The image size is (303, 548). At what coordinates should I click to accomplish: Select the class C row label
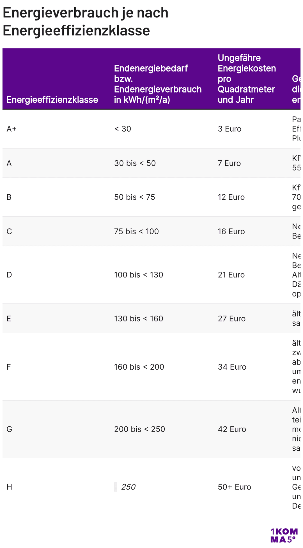pyautogui.click(x=9, y=232)
